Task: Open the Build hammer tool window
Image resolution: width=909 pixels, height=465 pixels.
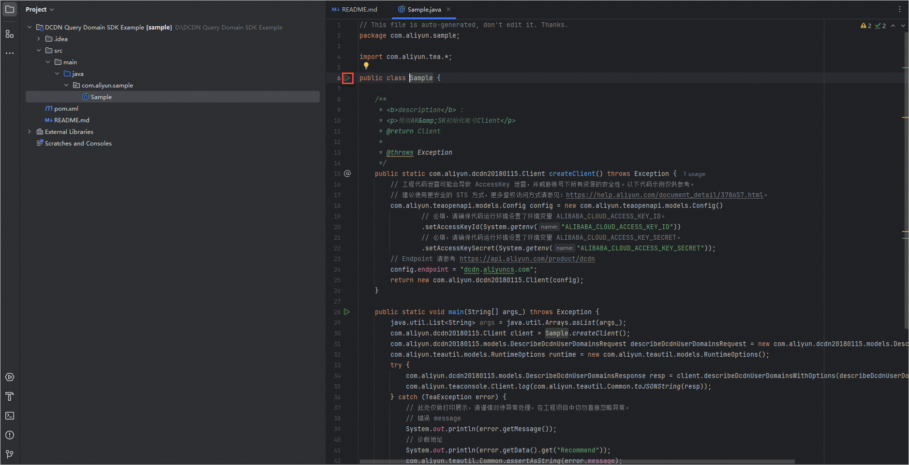Action: 10,396
